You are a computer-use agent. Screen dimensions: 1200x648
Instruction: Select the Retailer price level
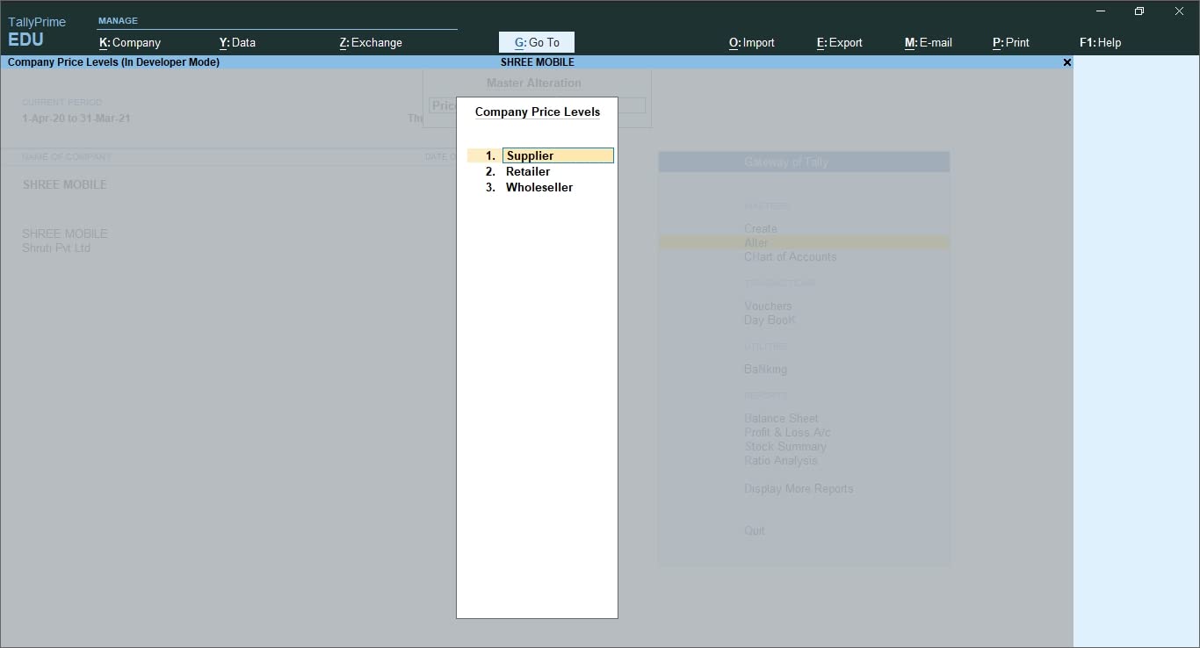527,171
